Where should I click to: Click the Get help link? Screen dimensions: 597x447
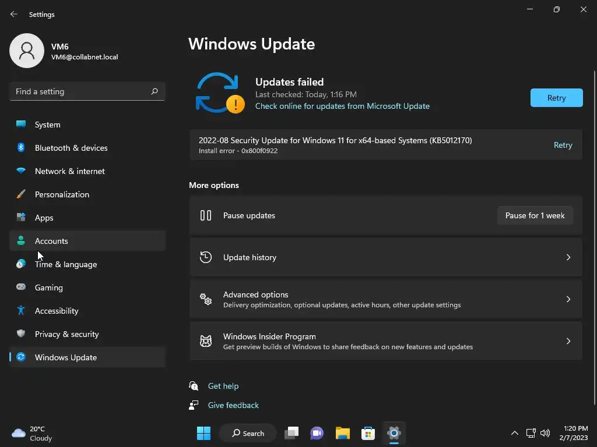[223, 386]
